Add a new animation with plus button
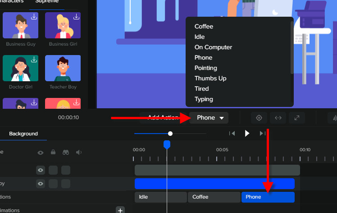337x213 pixels. click(x=120, y=210)
